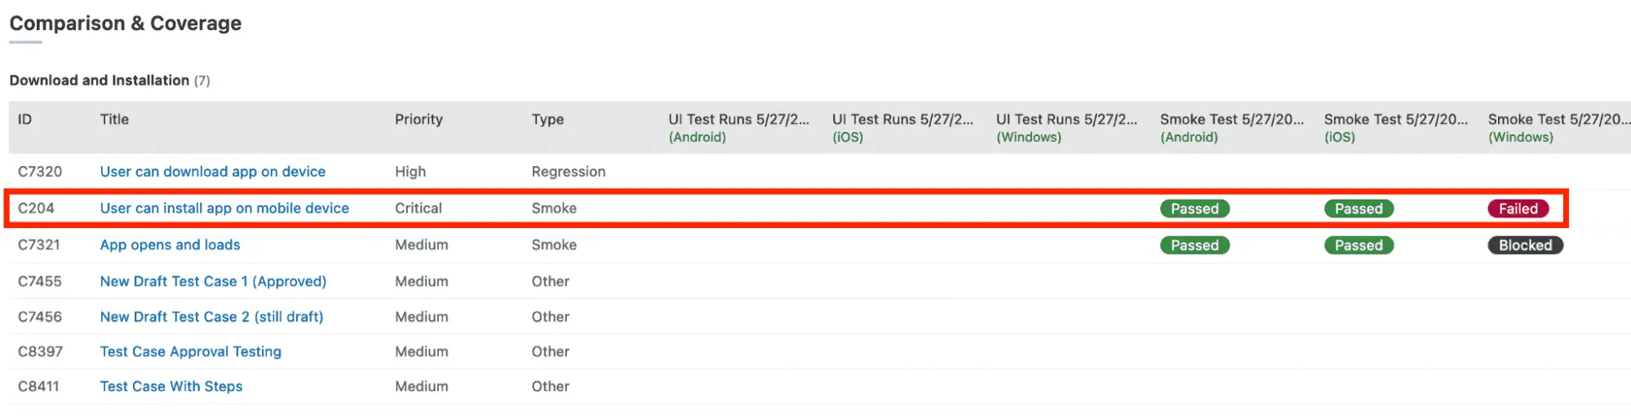This screenshot has height=417, width=1631.
Task: Click Passed badge for C204 Smoke Test Android
Action: pos(1194,208)
